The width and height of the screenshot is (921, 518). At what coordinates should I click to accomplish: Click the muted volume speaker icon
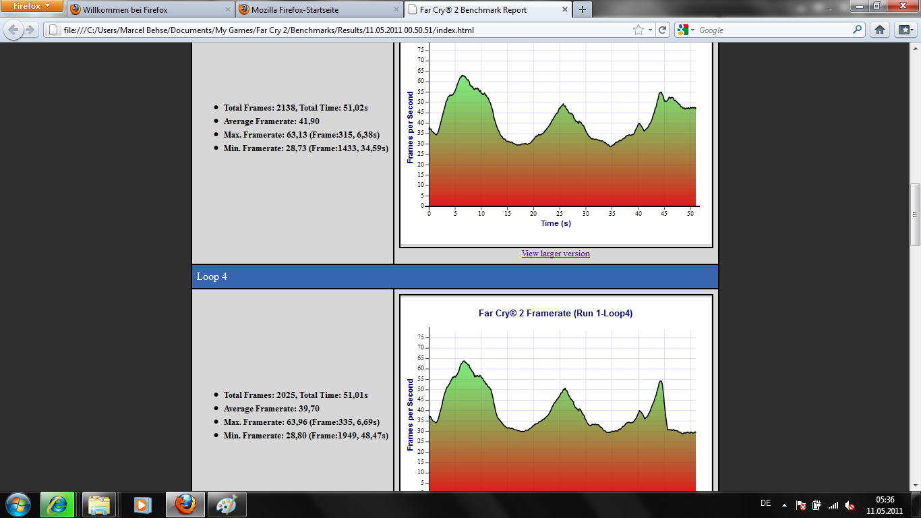850,505
